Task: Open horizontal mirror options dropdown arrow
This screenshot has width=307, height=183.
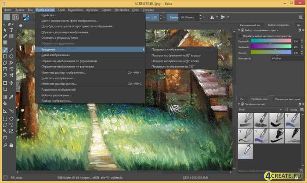Action: point(217,17)
